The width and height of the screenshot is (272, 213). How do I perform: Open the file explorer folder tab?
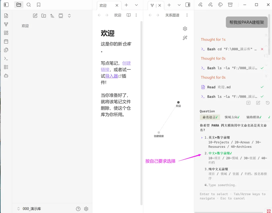[19, 5]
